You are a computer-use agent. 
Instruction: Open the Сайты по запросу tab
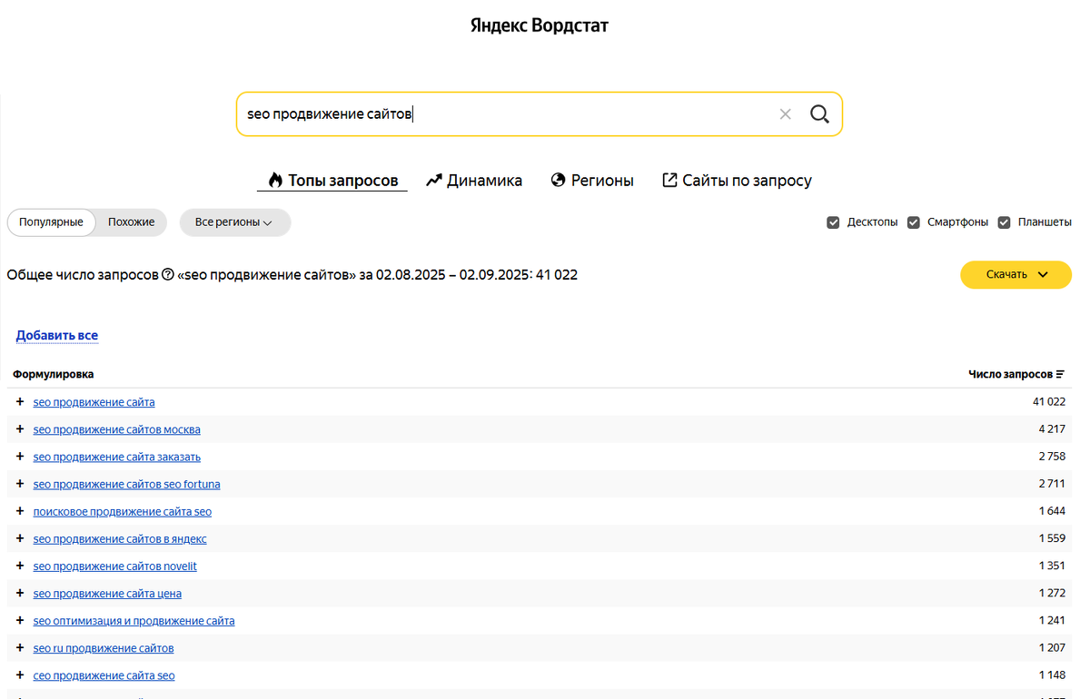(737, 181)
